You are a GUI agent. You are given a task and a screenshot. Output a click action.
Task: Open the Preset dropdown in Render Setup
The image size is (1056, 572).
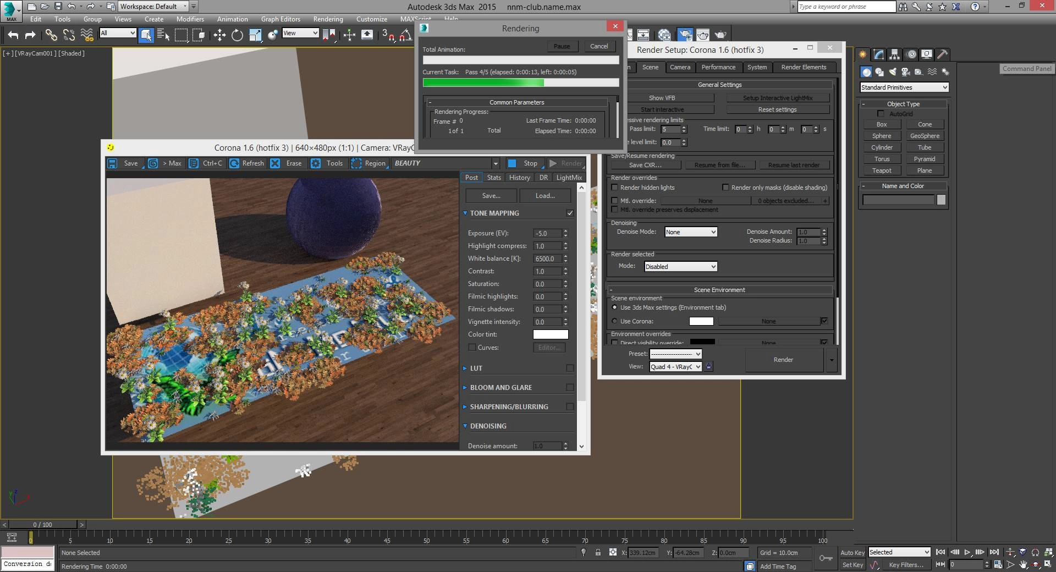675,354
